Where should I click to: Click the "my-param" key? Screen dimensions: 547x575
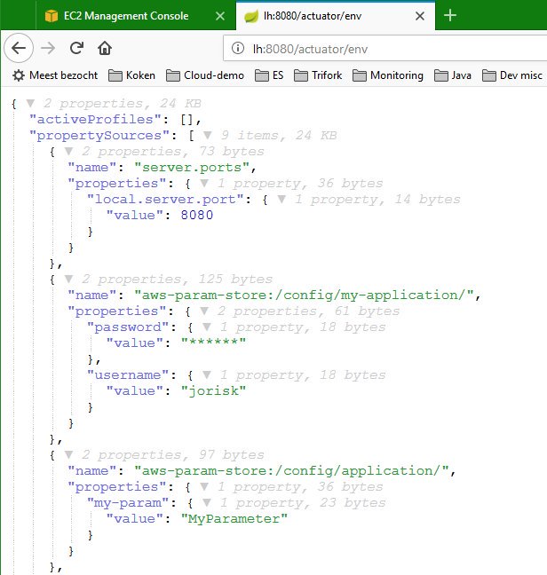pos(128,503)
